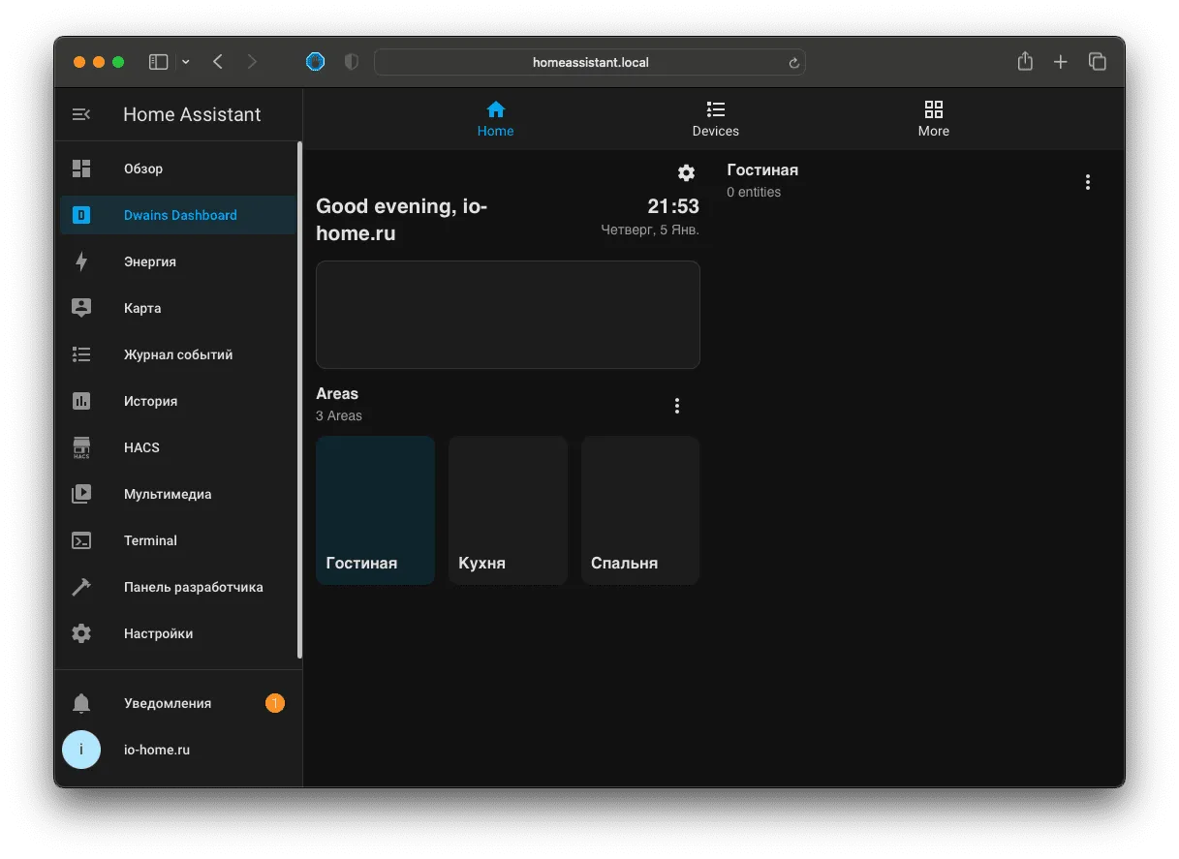Select the Кухня area card
1179x859 pixels.
coord(508,510)
